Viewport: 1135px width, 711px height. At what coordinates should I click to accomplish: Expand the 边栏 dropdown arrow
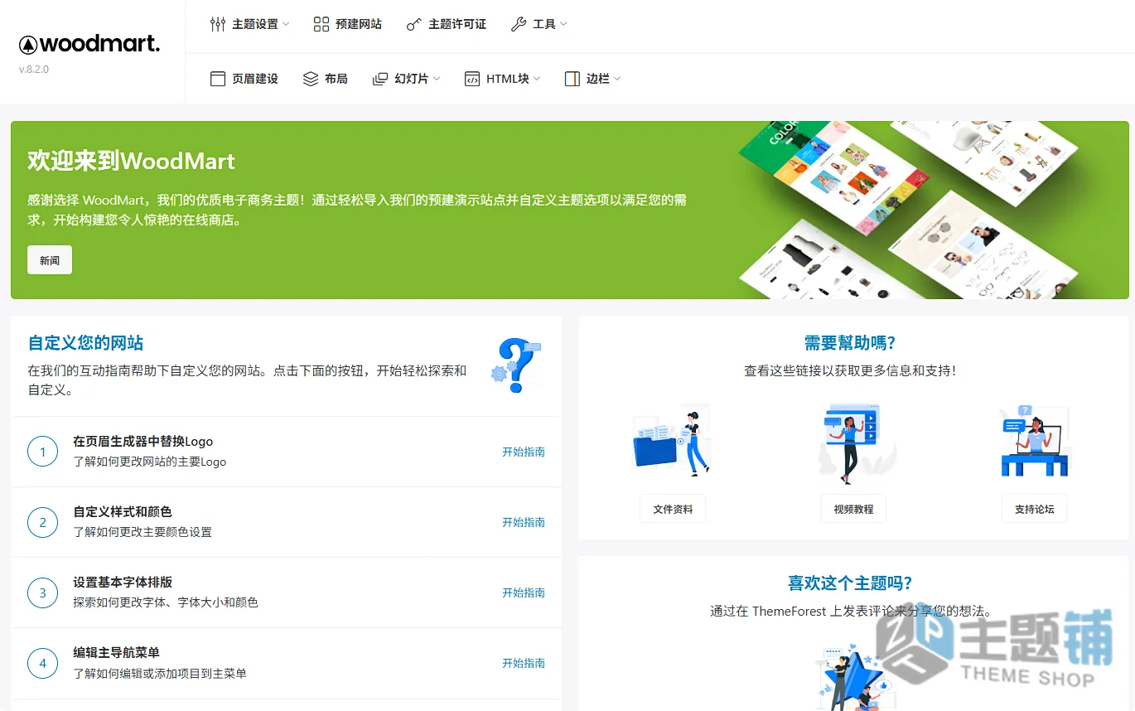(x=617, y=79)
